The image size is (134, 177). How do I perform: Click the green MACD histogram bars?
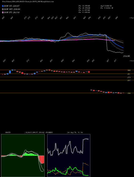pos(30,154)
